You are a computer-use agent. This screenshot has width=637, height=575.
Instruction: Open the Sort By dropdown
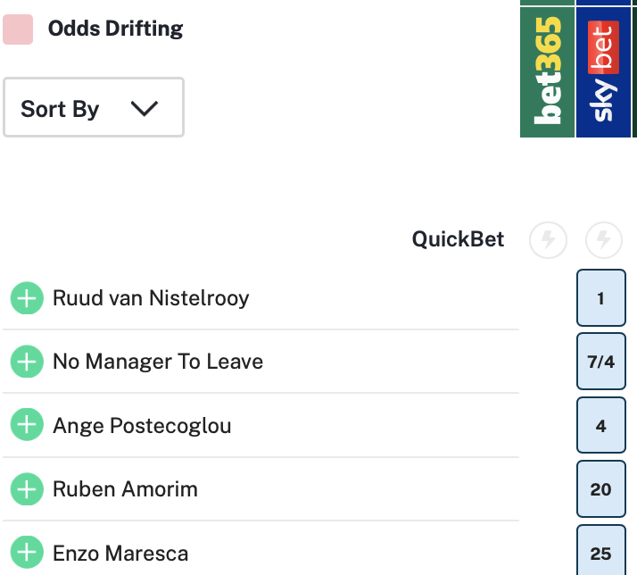pos(94,108)
